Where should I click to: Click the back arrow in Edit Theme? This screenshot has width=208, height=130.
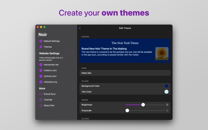[80, 28]
